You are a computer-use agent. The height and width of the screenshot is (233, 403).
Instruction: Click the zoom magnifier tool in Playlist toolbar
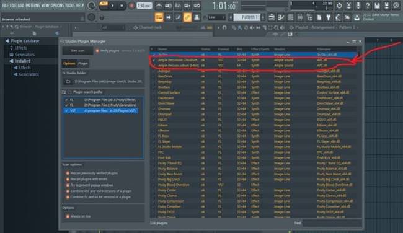pos(276,27)
